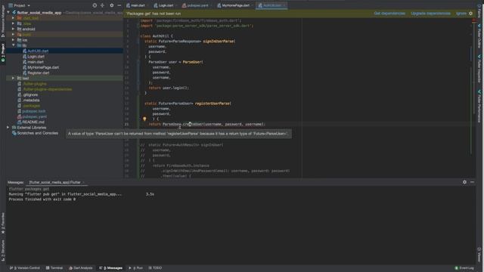Select pubspec.lock in project tree
This screenshot has height=272, width=484.
(x=34, y=111)
